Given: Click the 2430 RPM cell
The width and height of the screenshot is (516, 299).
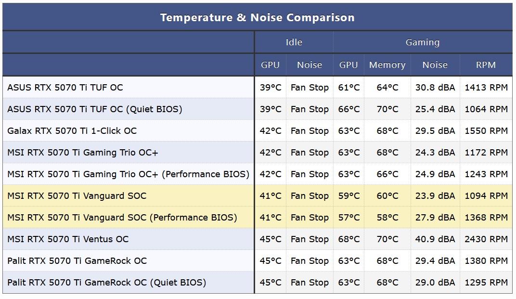Looking at the screenshot, I should 486,239.
